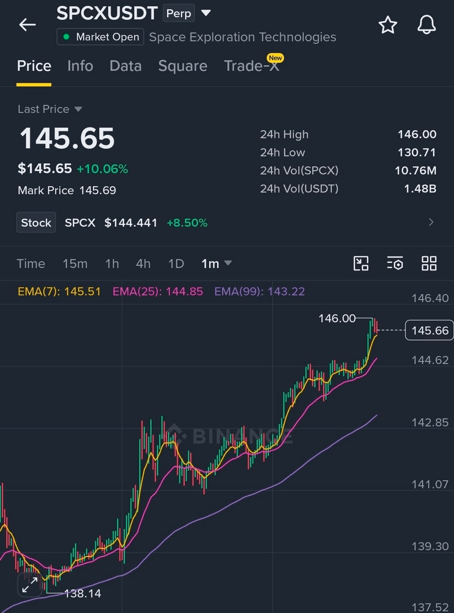Open stock SPCX details chevron

(x=431, y=222)
